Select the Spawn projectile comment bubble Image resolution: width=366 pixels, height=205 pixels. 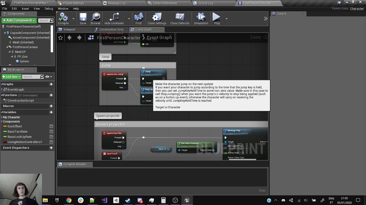[108, 116]
